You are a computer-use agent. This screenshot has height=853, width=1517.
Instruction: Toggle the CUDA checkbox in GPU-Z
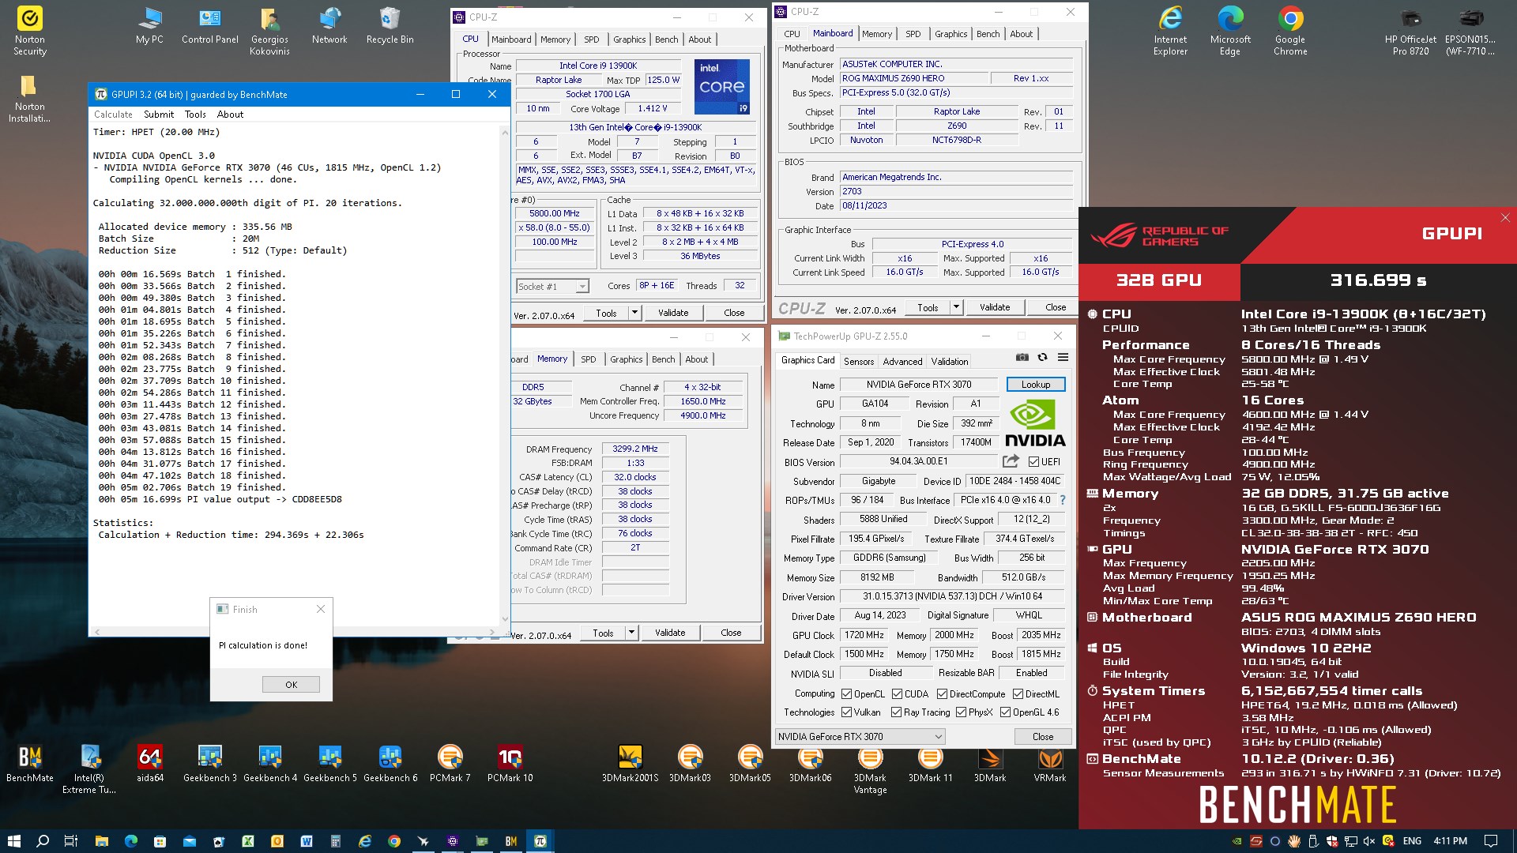pos(897,694)
